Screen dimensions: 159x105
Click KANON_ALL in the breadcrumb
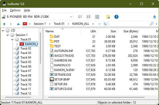pos(81,24)
